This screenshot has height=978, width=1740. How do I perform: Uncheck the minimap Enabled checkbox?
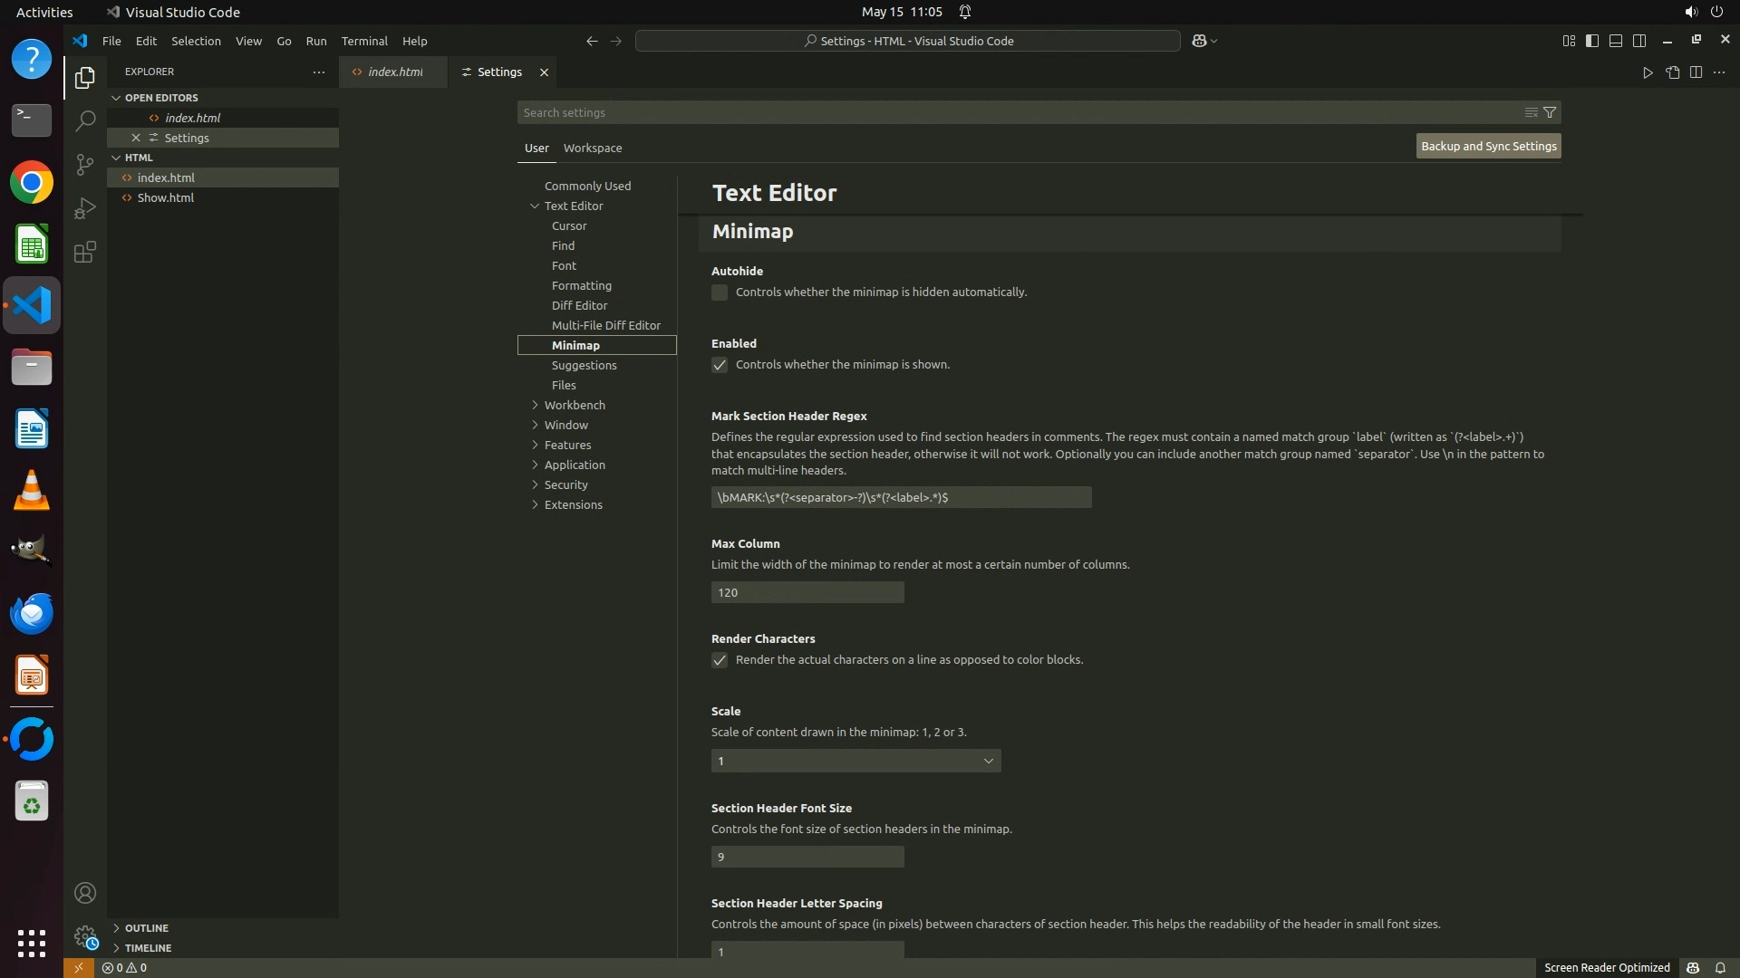(x=720, y=365)
